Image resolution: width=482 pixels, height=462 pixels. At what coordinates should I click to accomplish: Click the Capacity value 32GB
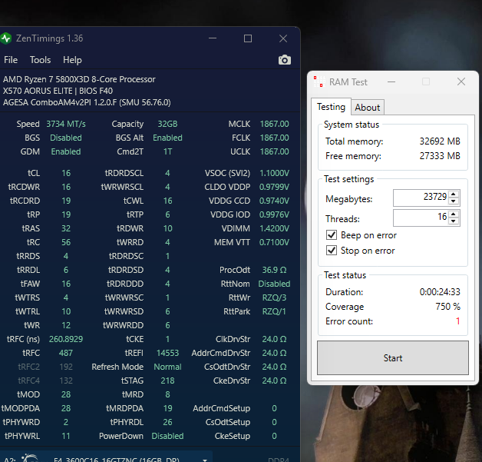pos(167,124)
